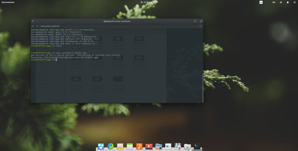Click the 'clear' command line

click(46, 46)
